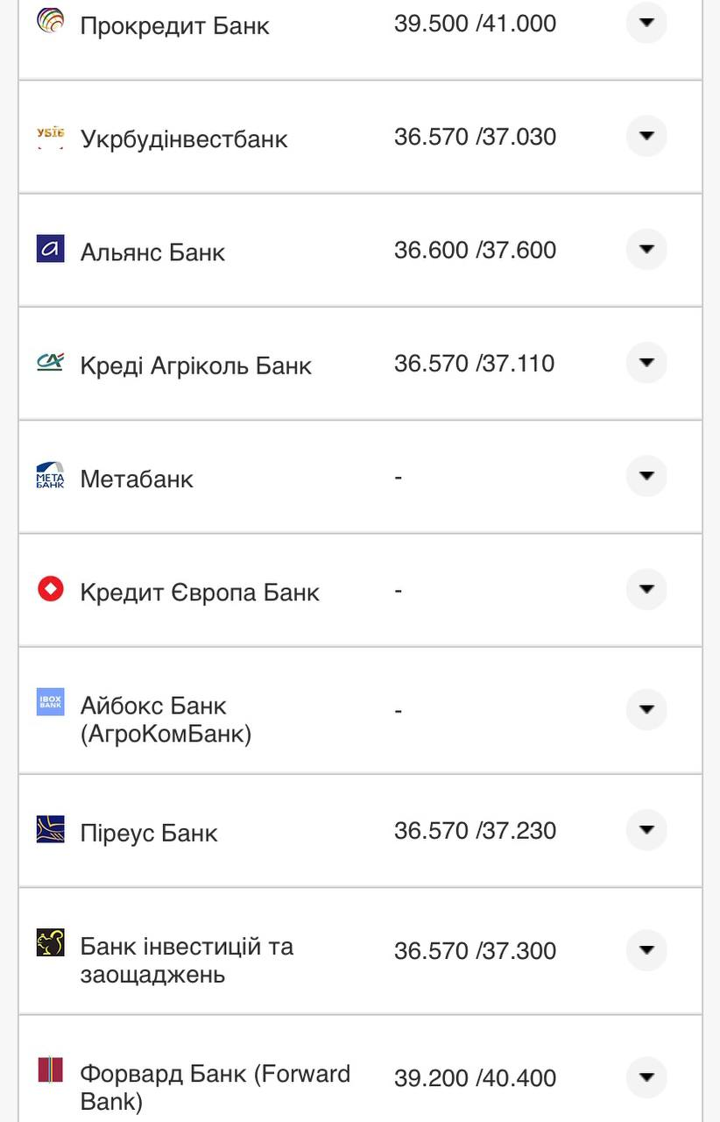This screenshot has height=1122, width=720.
Task: Expand the Прокредит Банк row arrow
Action: tap(646, 22)
